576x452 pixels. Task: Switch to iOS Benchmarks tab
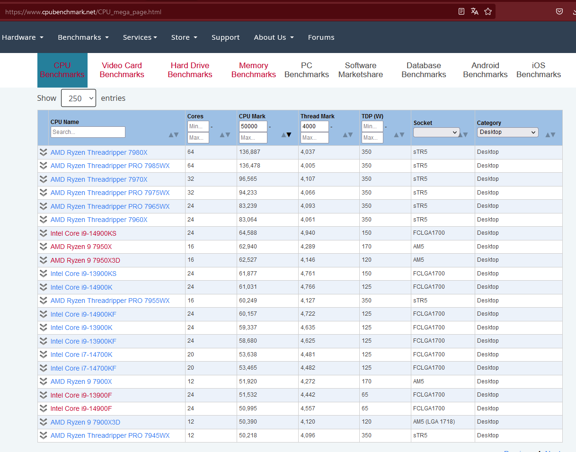[x=539, y=70]
